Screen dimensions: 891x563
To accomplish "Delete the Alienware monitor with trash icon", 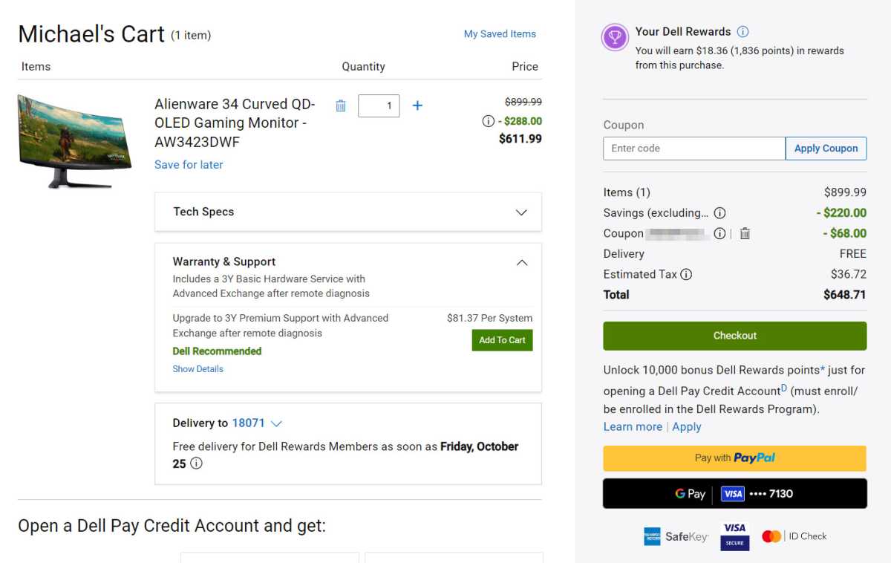I will (x=341, y=105).
